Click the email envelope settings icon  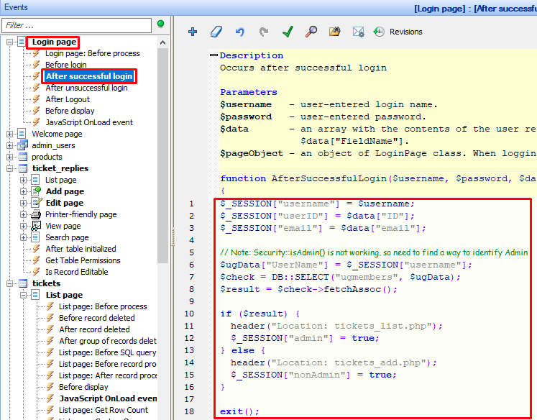coord(358,32)
